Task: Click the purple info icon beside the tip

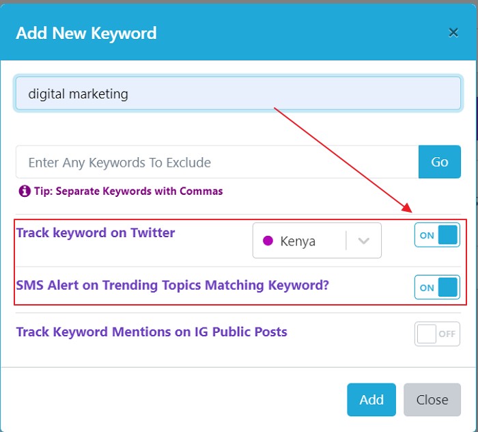Action: pyautogui.click(x=25, y=191)
